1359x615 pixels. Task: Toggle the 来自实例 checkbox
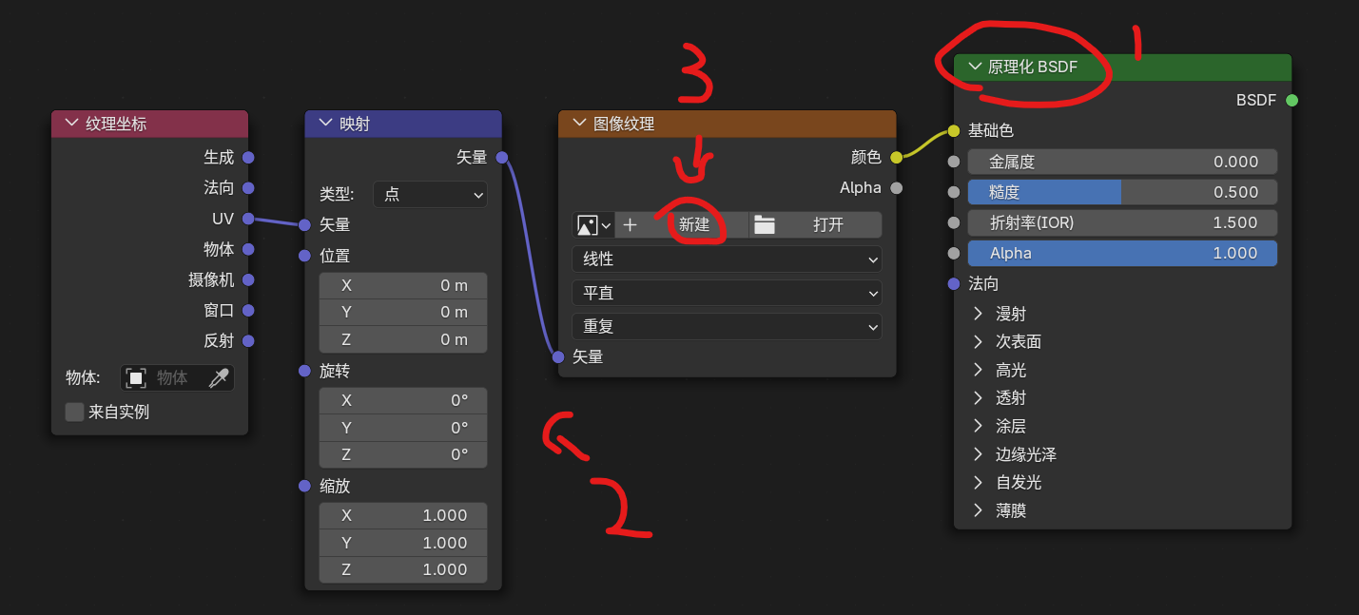(74, 412)
